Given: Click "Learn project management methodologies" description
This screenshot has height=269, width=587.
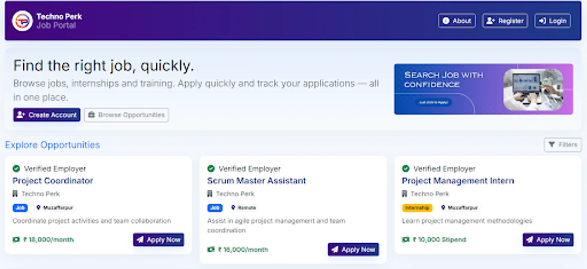Looking at the screenshot, I should (467, 221).
